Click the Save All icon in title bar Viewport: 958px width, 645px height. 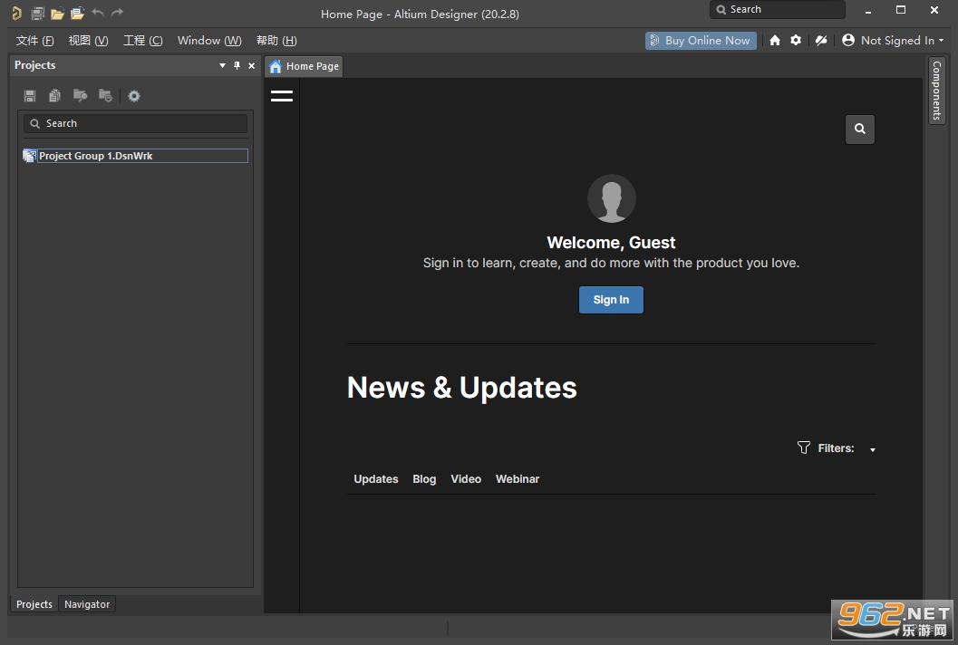(x=38, y=13)
